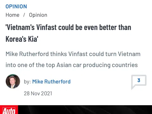Click the word 'Vietnam's' in the headline
The height and width of the screenshot is (114, 152).
[20, 27]
